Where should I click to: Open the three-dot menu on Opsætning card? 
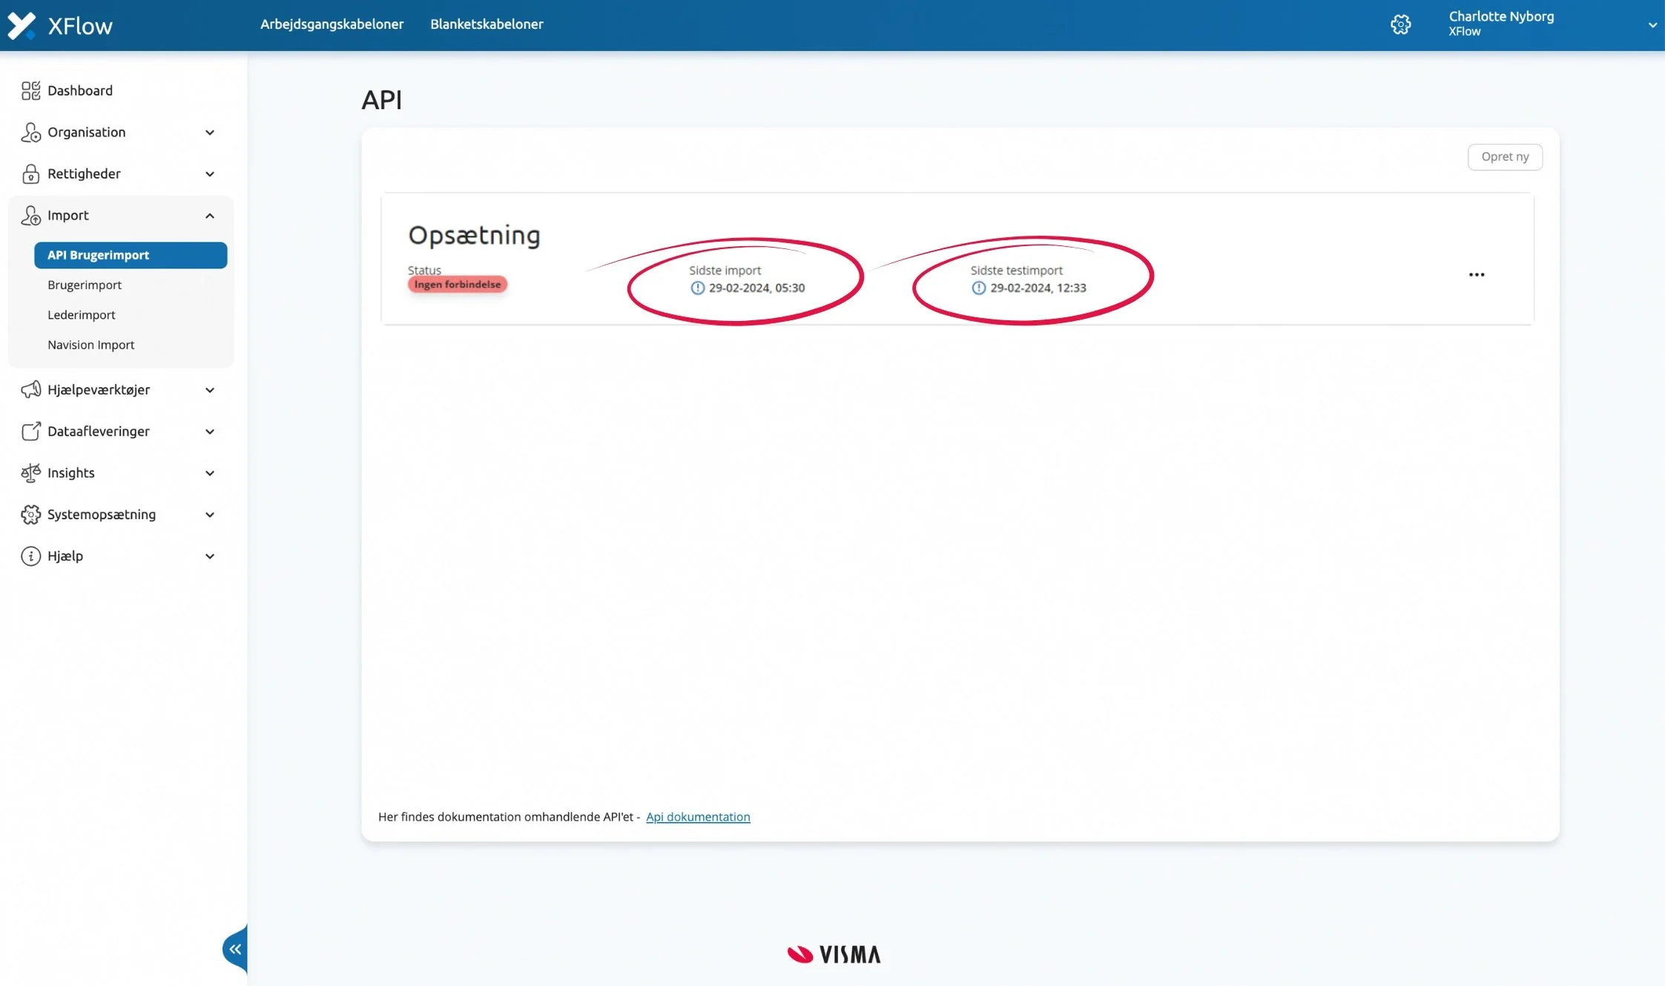1476,274
